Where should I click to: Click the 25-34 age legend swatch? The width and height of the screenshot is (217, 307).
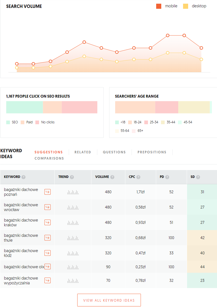pyautogui.click(x=146, y=122)
